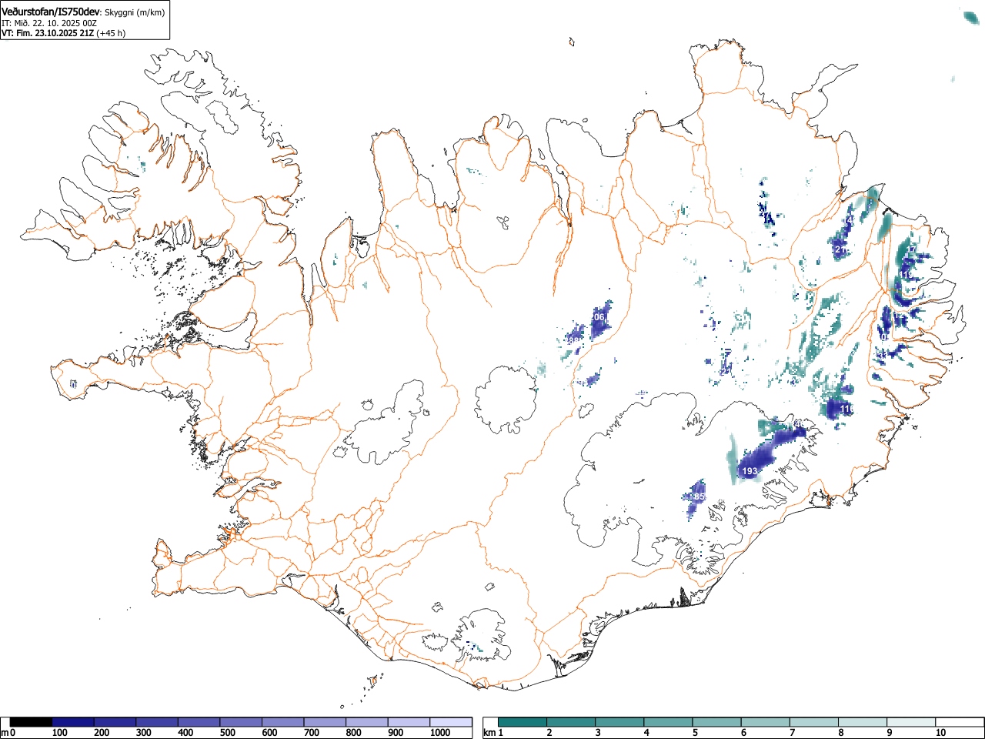The image size is (985, 739).
Task: Pick the 5–6 km legend swatch
Action: [717, 722]
